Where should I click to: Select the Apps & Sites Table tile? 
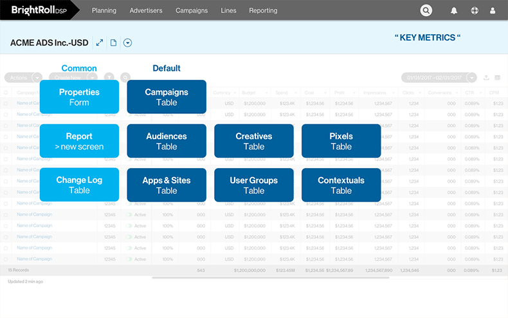[x=167, y=185]
